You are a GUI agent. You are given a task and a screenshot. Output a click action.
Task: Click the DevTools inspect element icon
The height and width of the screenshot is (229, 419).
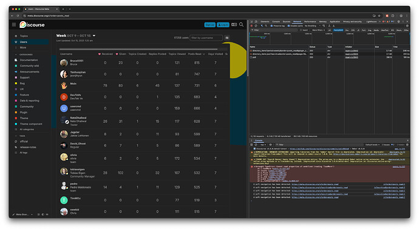click(252, 22)
